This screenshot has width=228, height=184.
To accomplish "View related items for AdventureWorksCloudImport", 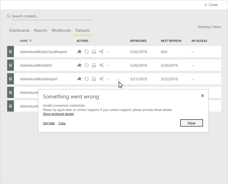I will 101,52.
